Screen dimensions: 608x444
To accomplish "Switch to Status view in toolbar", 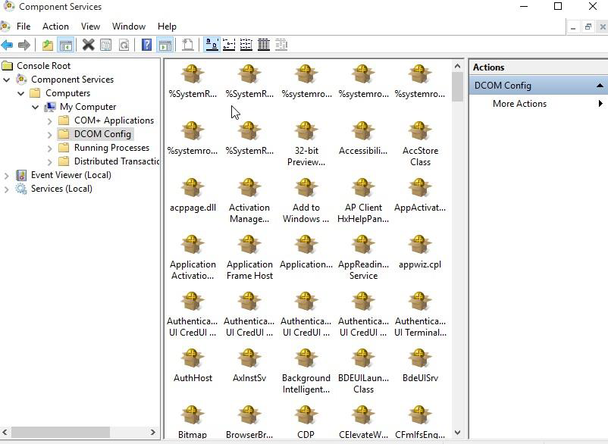I will (281, 45).
